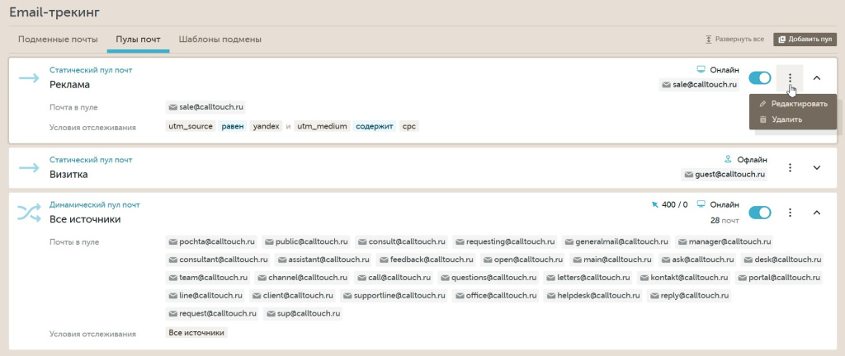This screenshot has height=356, width=845.
Task: Click the questions@calltouch.ru email chip
Action: [x=489, y=278]
